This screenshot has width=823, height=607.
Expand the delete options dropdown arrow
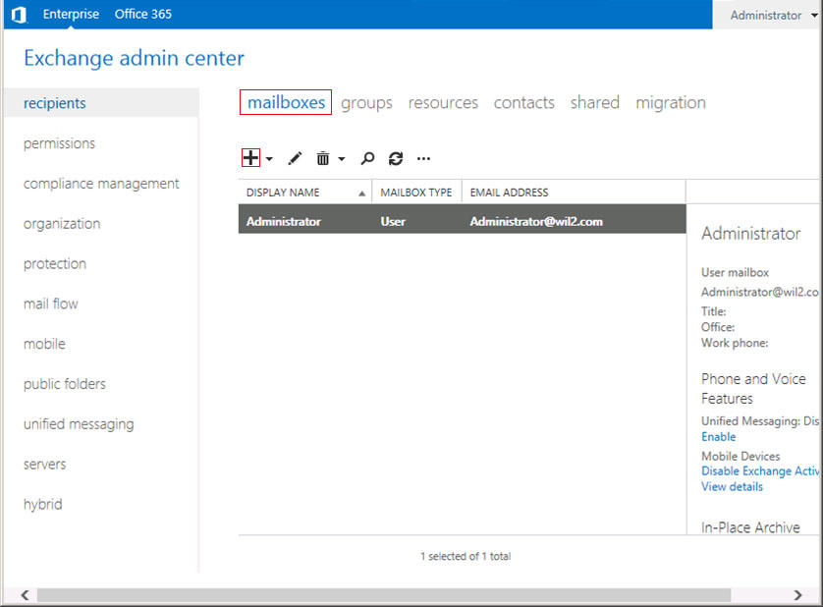point(342,159)
